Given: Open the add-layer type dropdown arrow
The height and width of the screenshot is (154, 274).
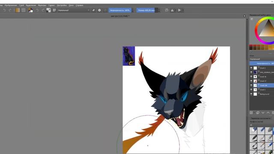Looking at the screenshot, I should (254, 113).
